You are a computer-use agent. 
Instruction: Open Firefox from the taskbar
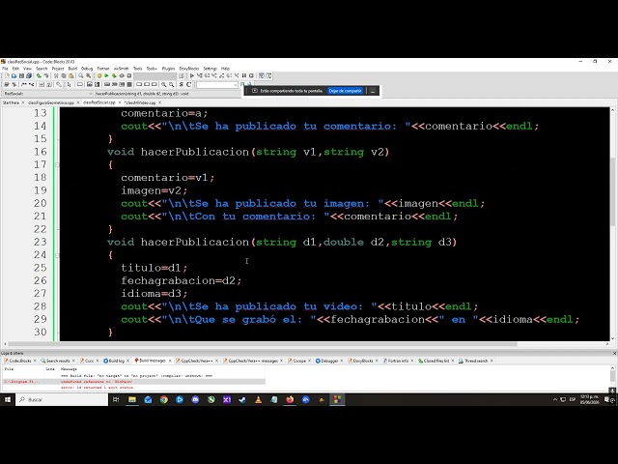(x=290, y=399)
